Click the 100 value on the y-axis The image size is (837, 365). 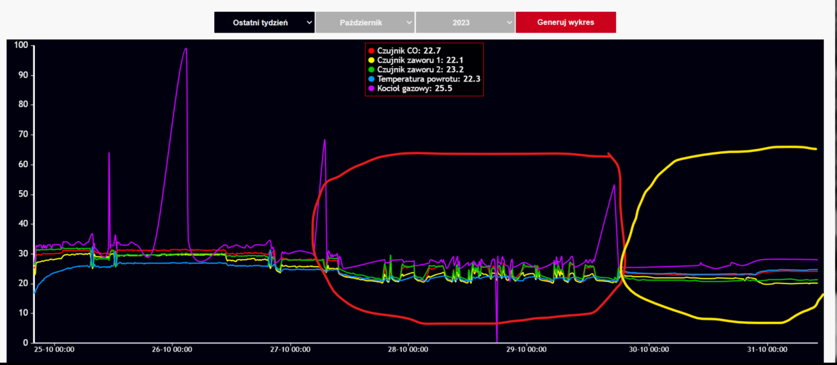pyautogui.click(x=20, y=45)
